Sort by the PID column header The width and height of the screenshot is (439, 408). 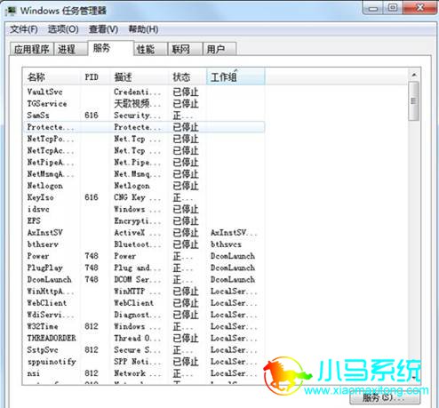click(x=95, y=77)
